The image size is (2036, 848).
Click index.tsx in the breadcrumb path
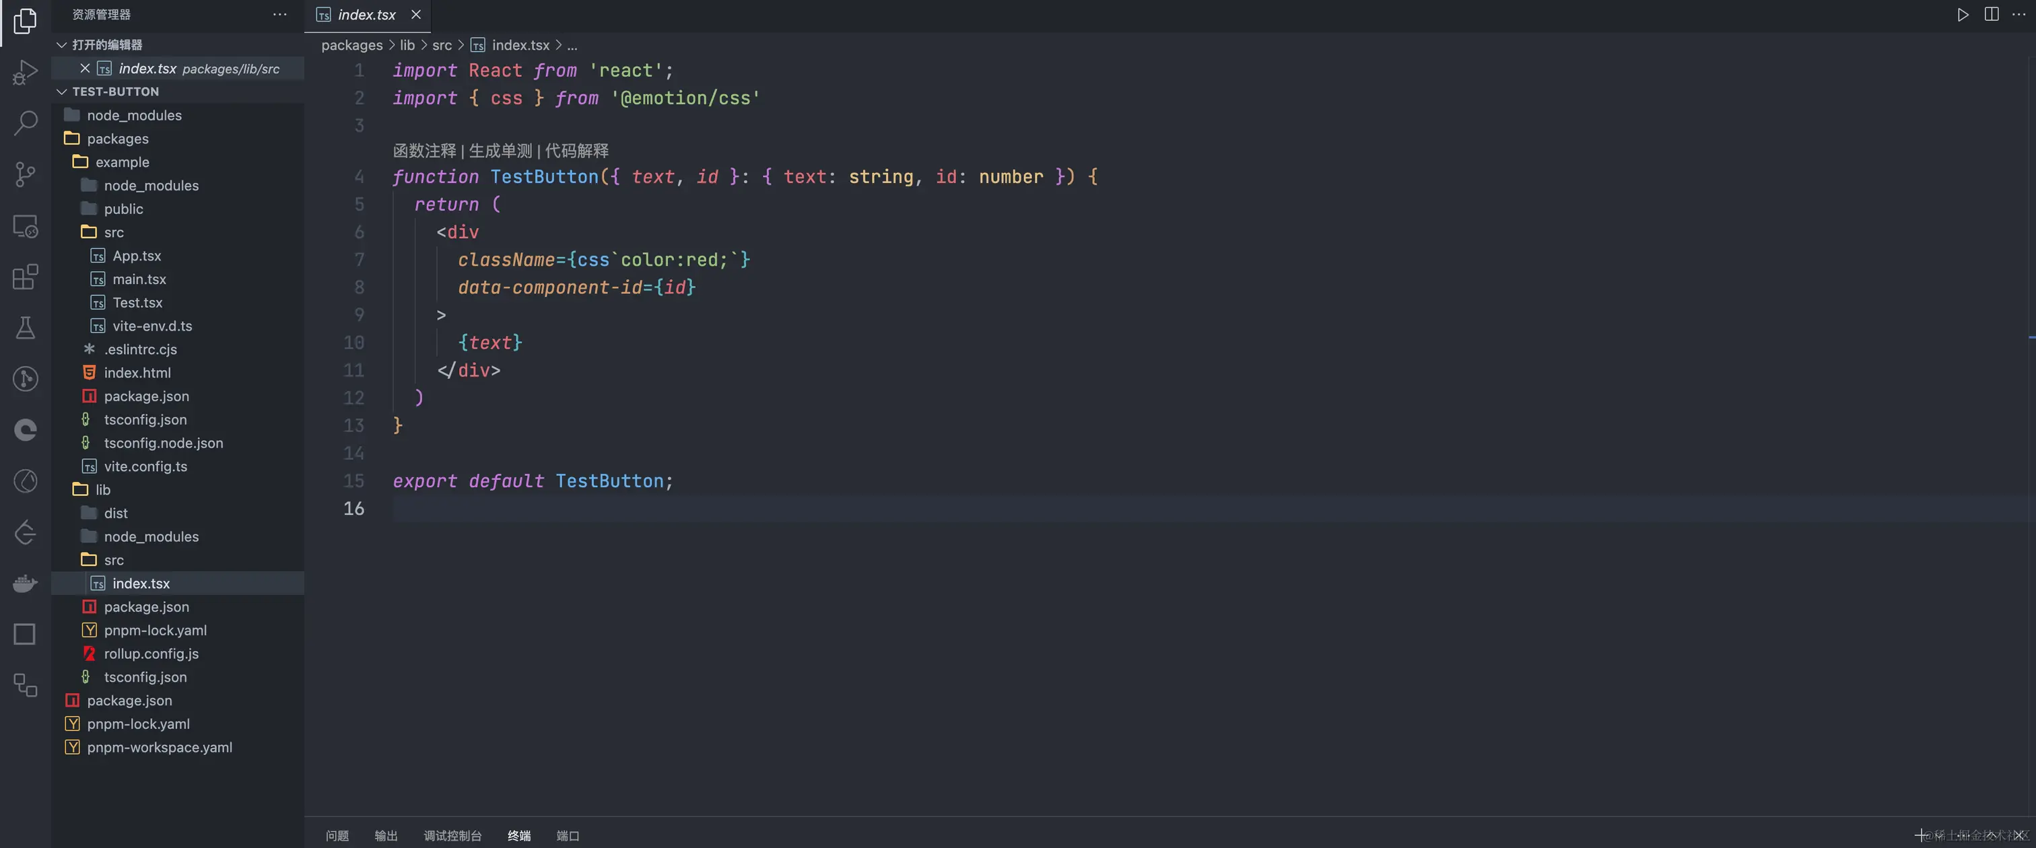point(521,46)
